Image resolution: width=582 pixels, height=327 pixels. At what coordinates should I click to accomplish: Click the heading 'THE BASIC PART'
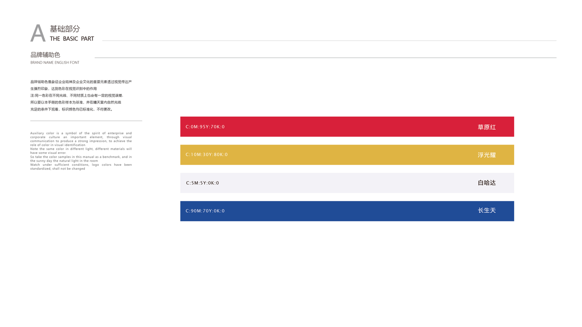coord(72,39)
